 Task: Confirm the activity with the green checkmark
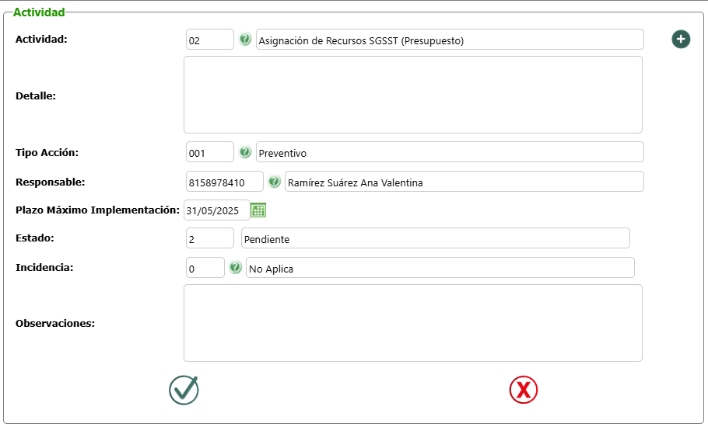(x=184, y=390)
